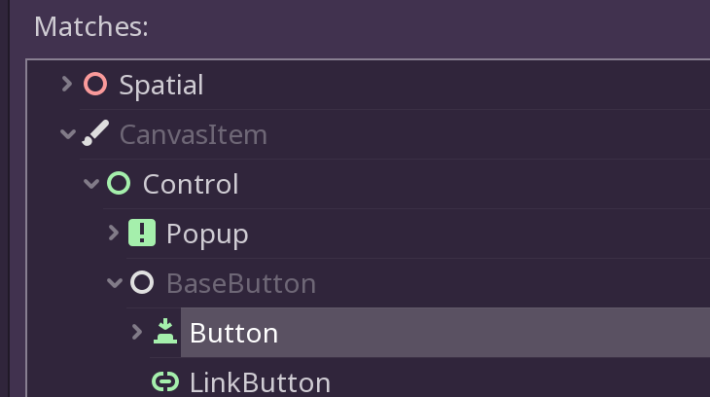Expand the Spatial node branch
Viewport: 710px width, 397px height.
[x=67, y=85]
